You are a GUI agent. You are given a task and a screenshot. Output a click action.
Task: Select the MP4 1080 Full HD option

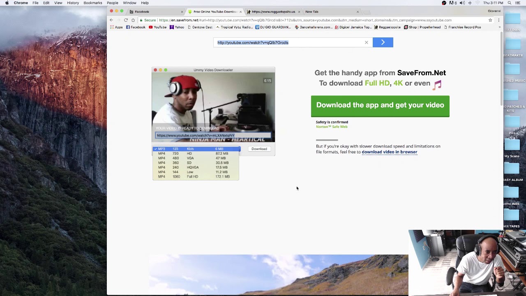coord(196,176)
